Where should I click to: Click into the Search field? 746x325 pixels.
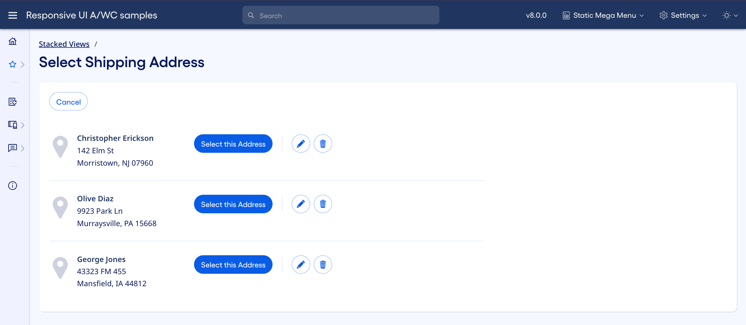click(341, 15)
